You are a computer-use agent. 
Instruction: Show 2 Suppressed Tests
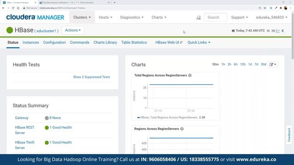pyautogui.click(x=91, y=77)
